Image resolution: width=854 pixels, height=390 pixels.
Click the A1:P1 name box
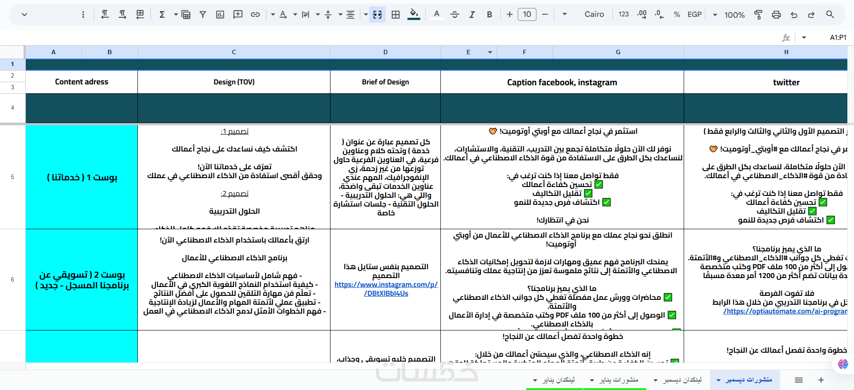[838, 38]
